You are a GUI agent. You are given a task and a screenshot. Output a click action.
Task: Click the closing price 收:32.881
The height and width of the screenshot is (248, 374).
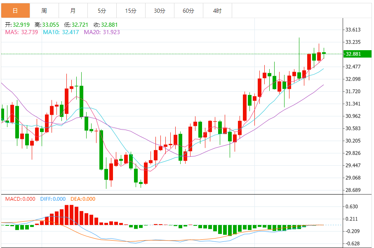click(106, 25)
